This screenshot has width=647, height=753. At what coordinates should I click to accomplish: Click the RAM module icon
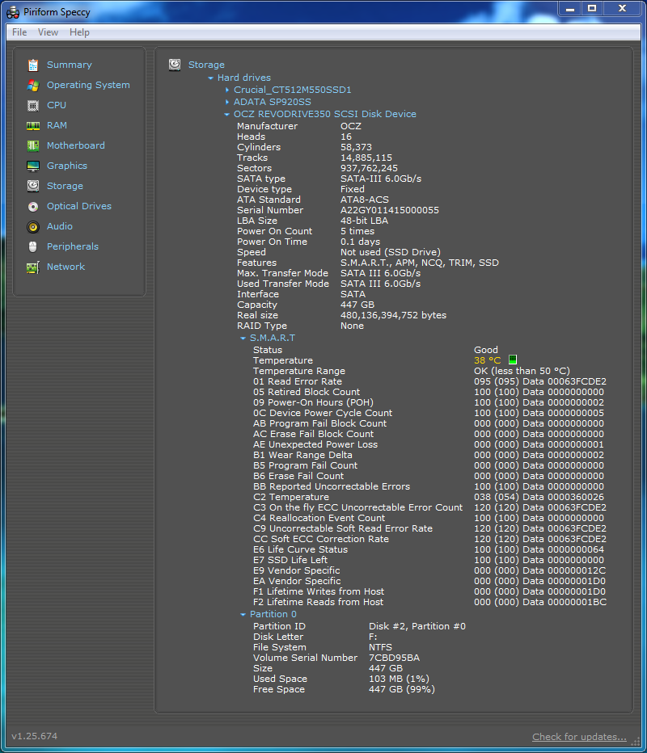33,125
